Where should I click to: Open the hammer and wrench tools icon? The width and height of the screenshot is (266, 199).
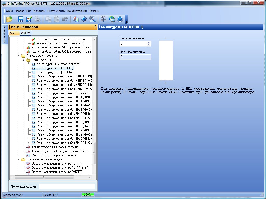tap(103, 19)
